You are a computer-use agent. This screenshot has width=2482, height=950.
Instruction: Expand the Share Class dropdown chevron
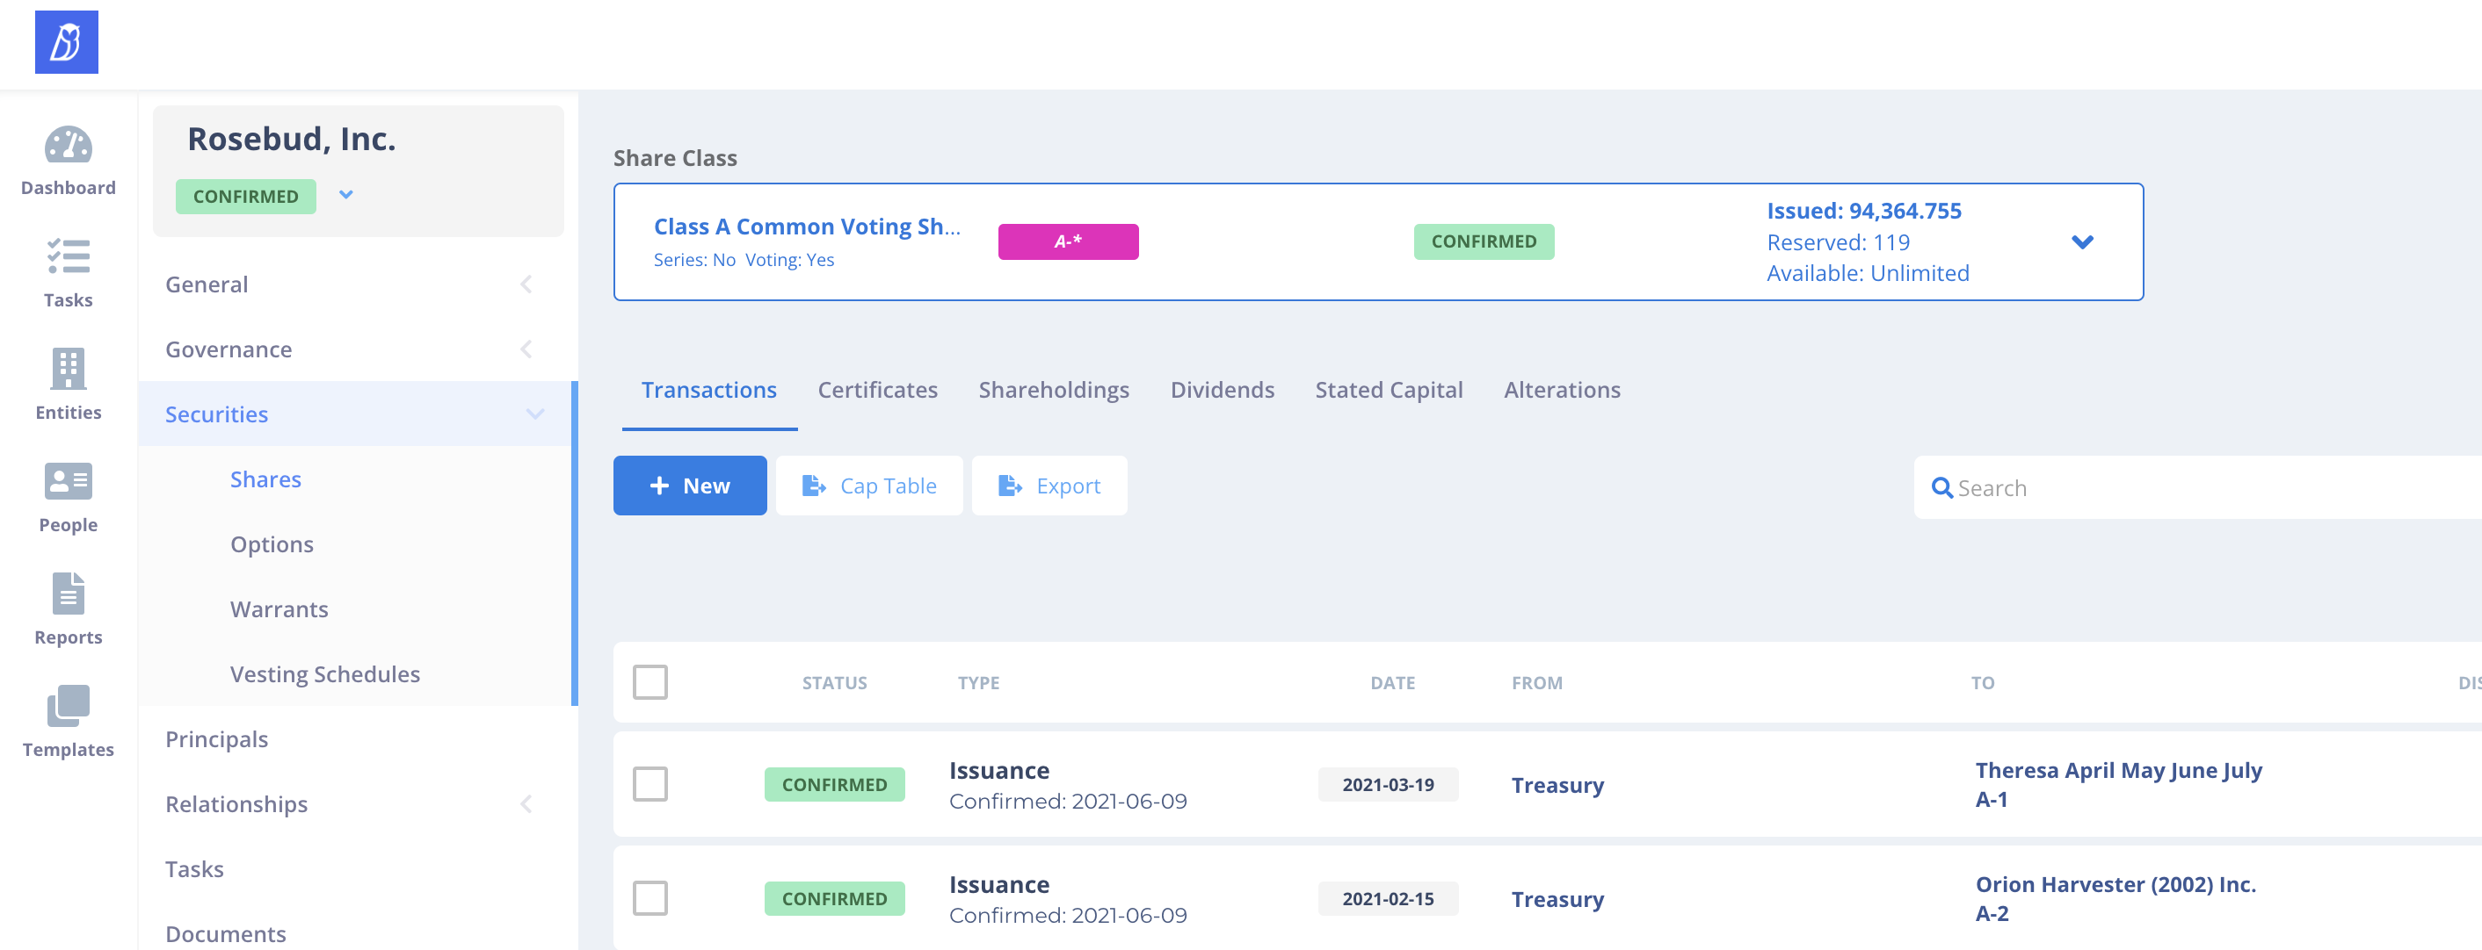(2082, 242)
